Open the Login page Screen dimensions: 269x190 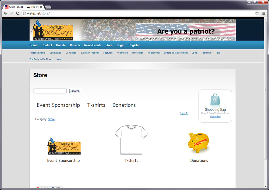(121, 45)
